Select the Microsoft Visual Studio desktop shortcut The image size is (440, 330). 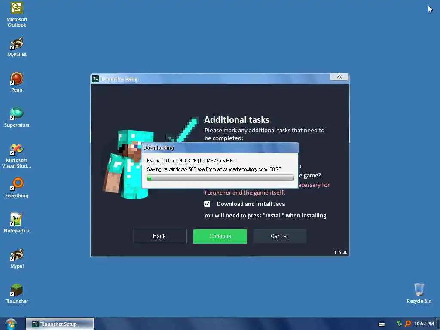click(x=17, y=156)
